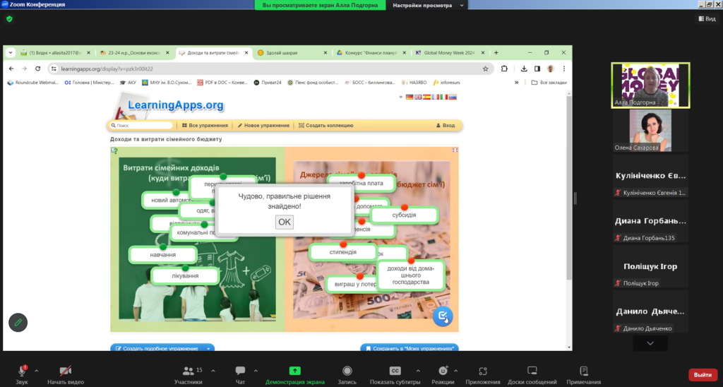Image resolution: width=723 pixels, height=387 pixels.
Task: Click the Поиск search field
Action: [x=141, y=126]
